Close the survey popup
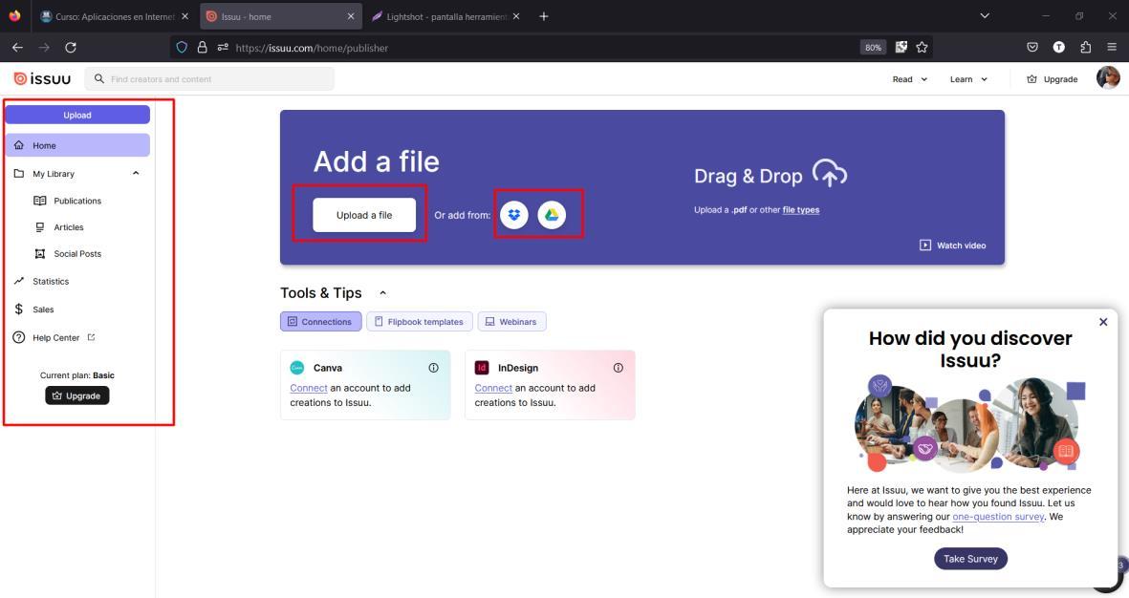The width and height of the screenshot is (1129, 598). point(1103,322)
